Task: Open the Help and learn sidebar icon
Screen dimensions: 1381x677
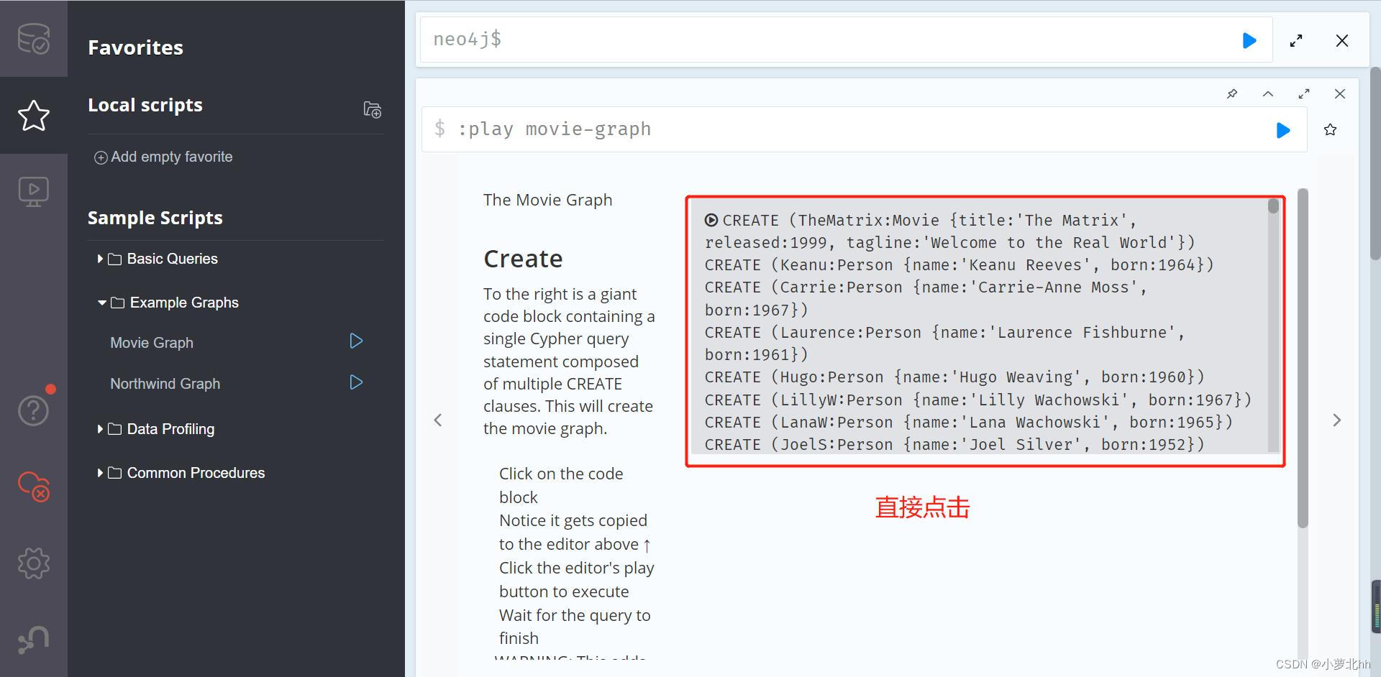Action: 33,410
